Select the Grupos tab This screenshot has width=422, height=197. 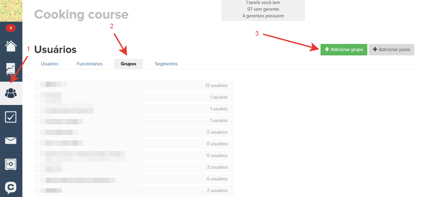click(128, 64)
